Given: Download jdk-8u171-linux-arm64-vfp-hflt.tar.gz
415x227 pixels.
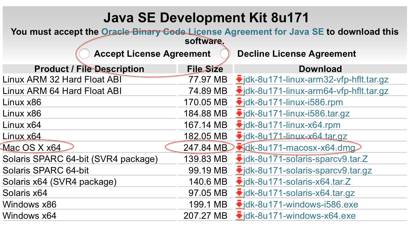Looking at the screenshot, I should tap(316, 91).
